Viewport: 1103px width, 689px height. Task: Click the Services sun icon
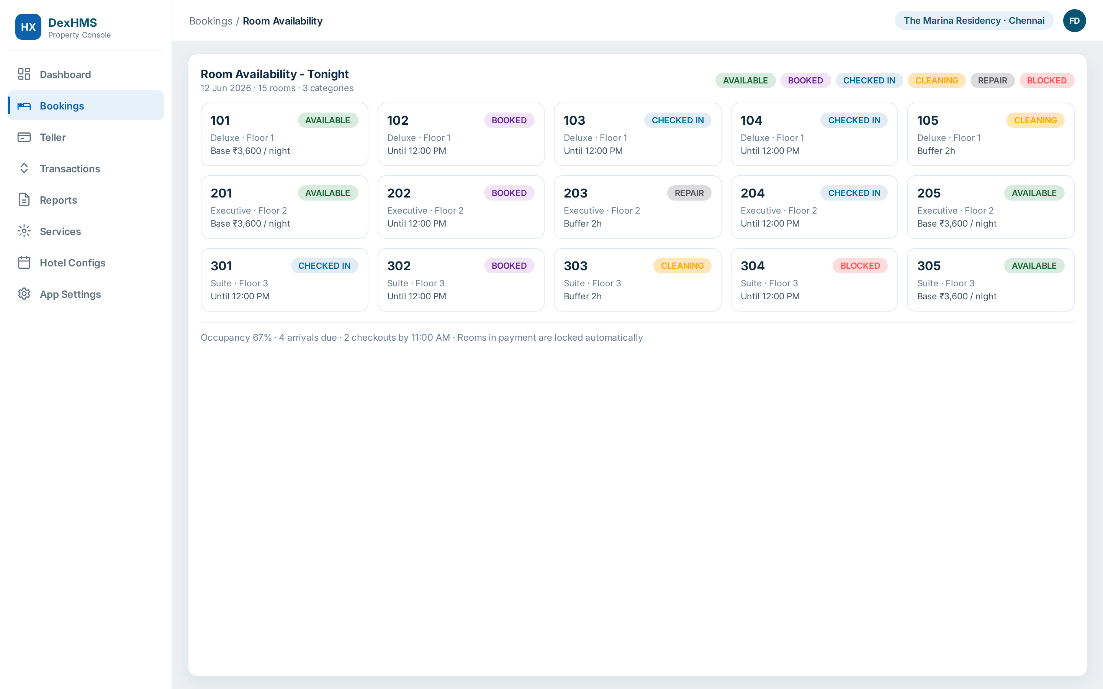(24, 232)
